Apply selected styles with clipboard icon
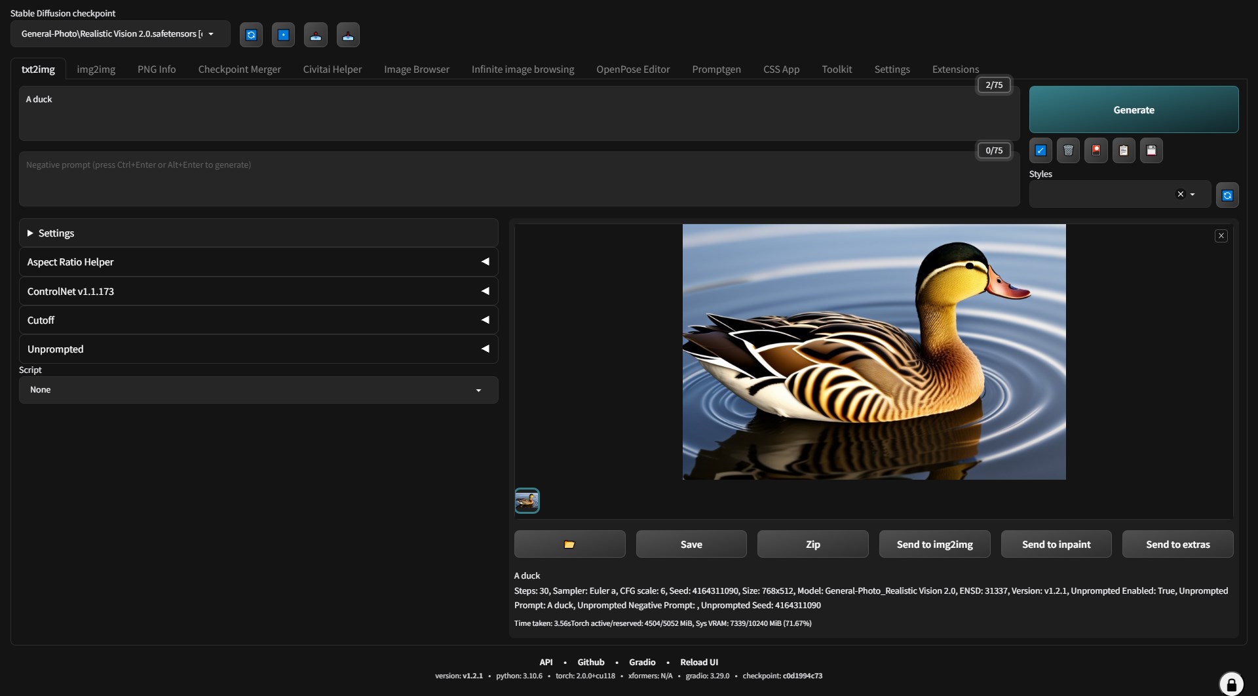1258x696 pixels. [1124, 151]
